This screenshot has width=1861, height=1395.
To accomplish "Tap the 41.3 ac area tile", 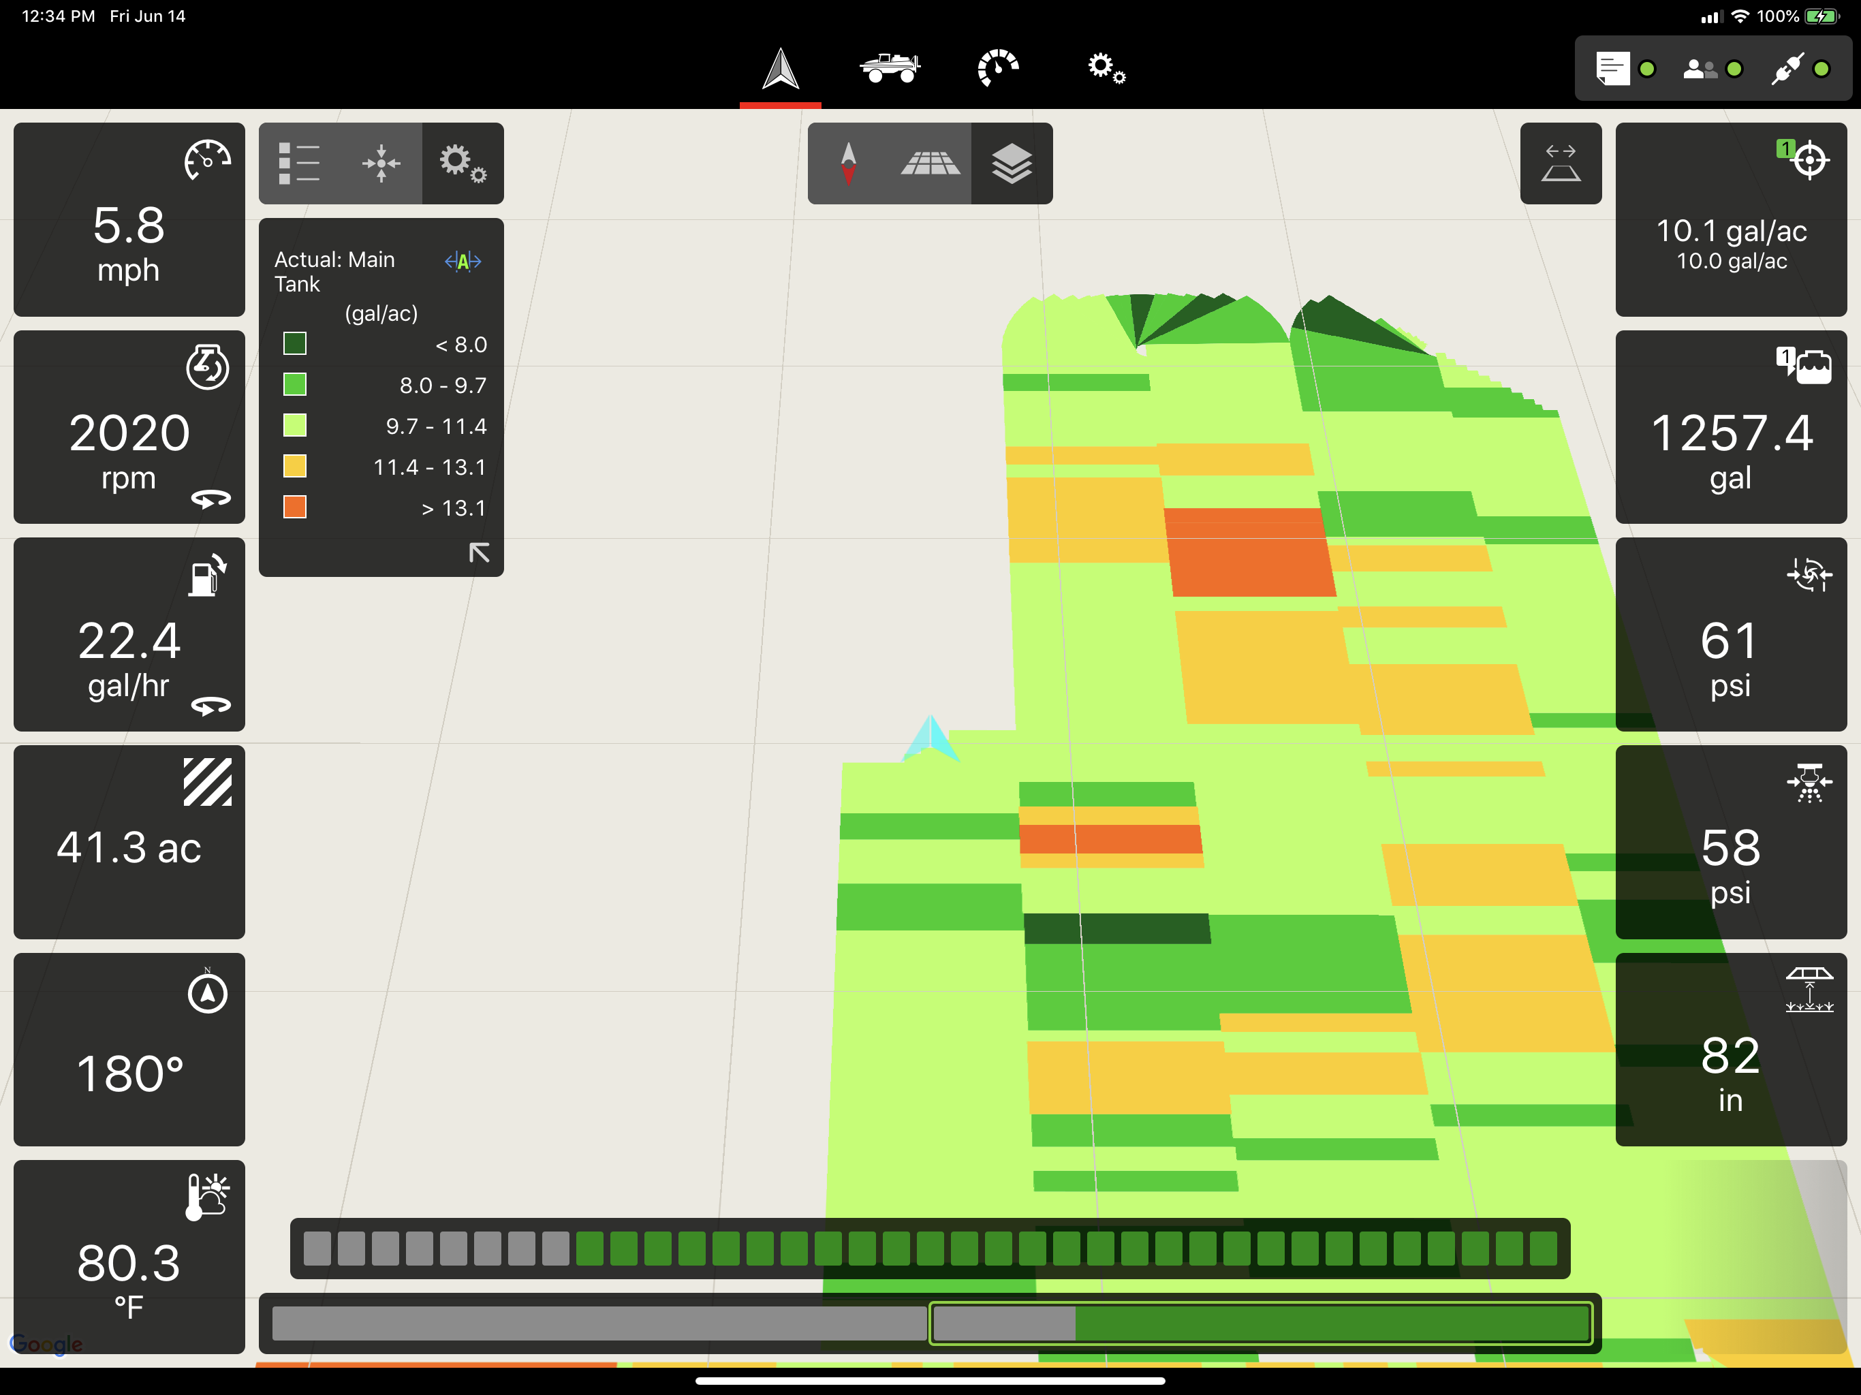I will (129, 842).
